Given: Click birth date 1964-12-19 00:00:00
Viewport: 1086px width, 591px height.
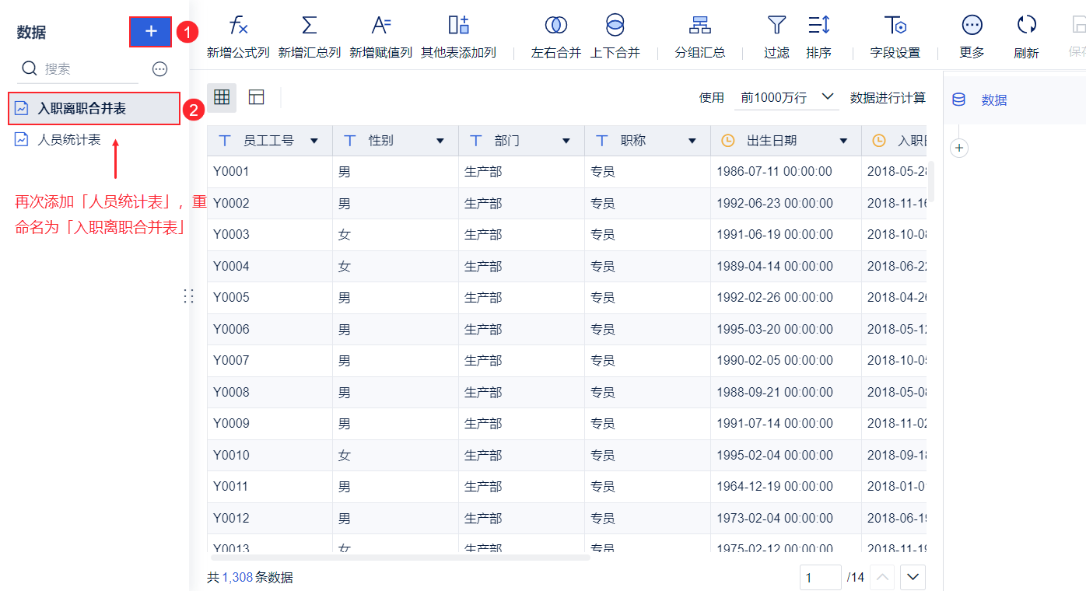Looking at the screenshot, I should click(786, 487).
